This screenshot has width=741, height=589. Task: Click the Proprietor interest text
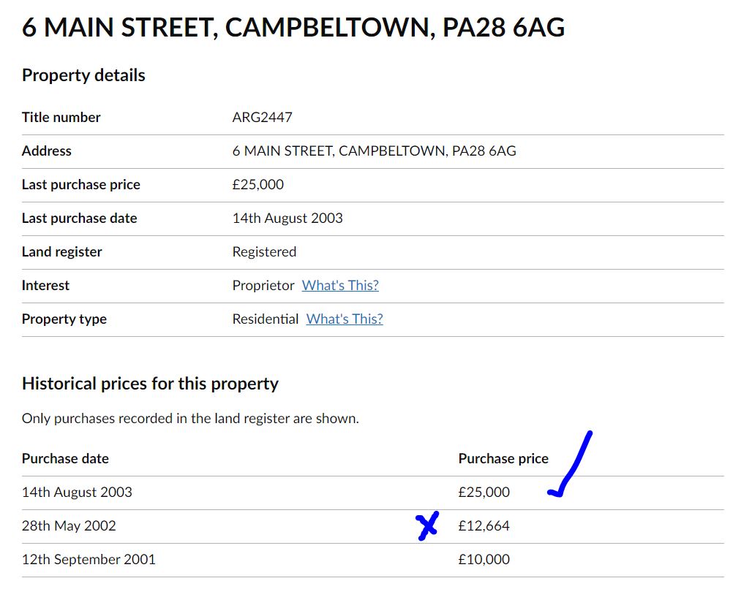(263, 286)
